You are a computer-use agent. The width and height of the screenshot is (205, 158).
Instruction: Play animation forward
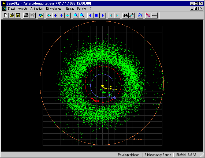pyautogui.click(x=102, y=16)
